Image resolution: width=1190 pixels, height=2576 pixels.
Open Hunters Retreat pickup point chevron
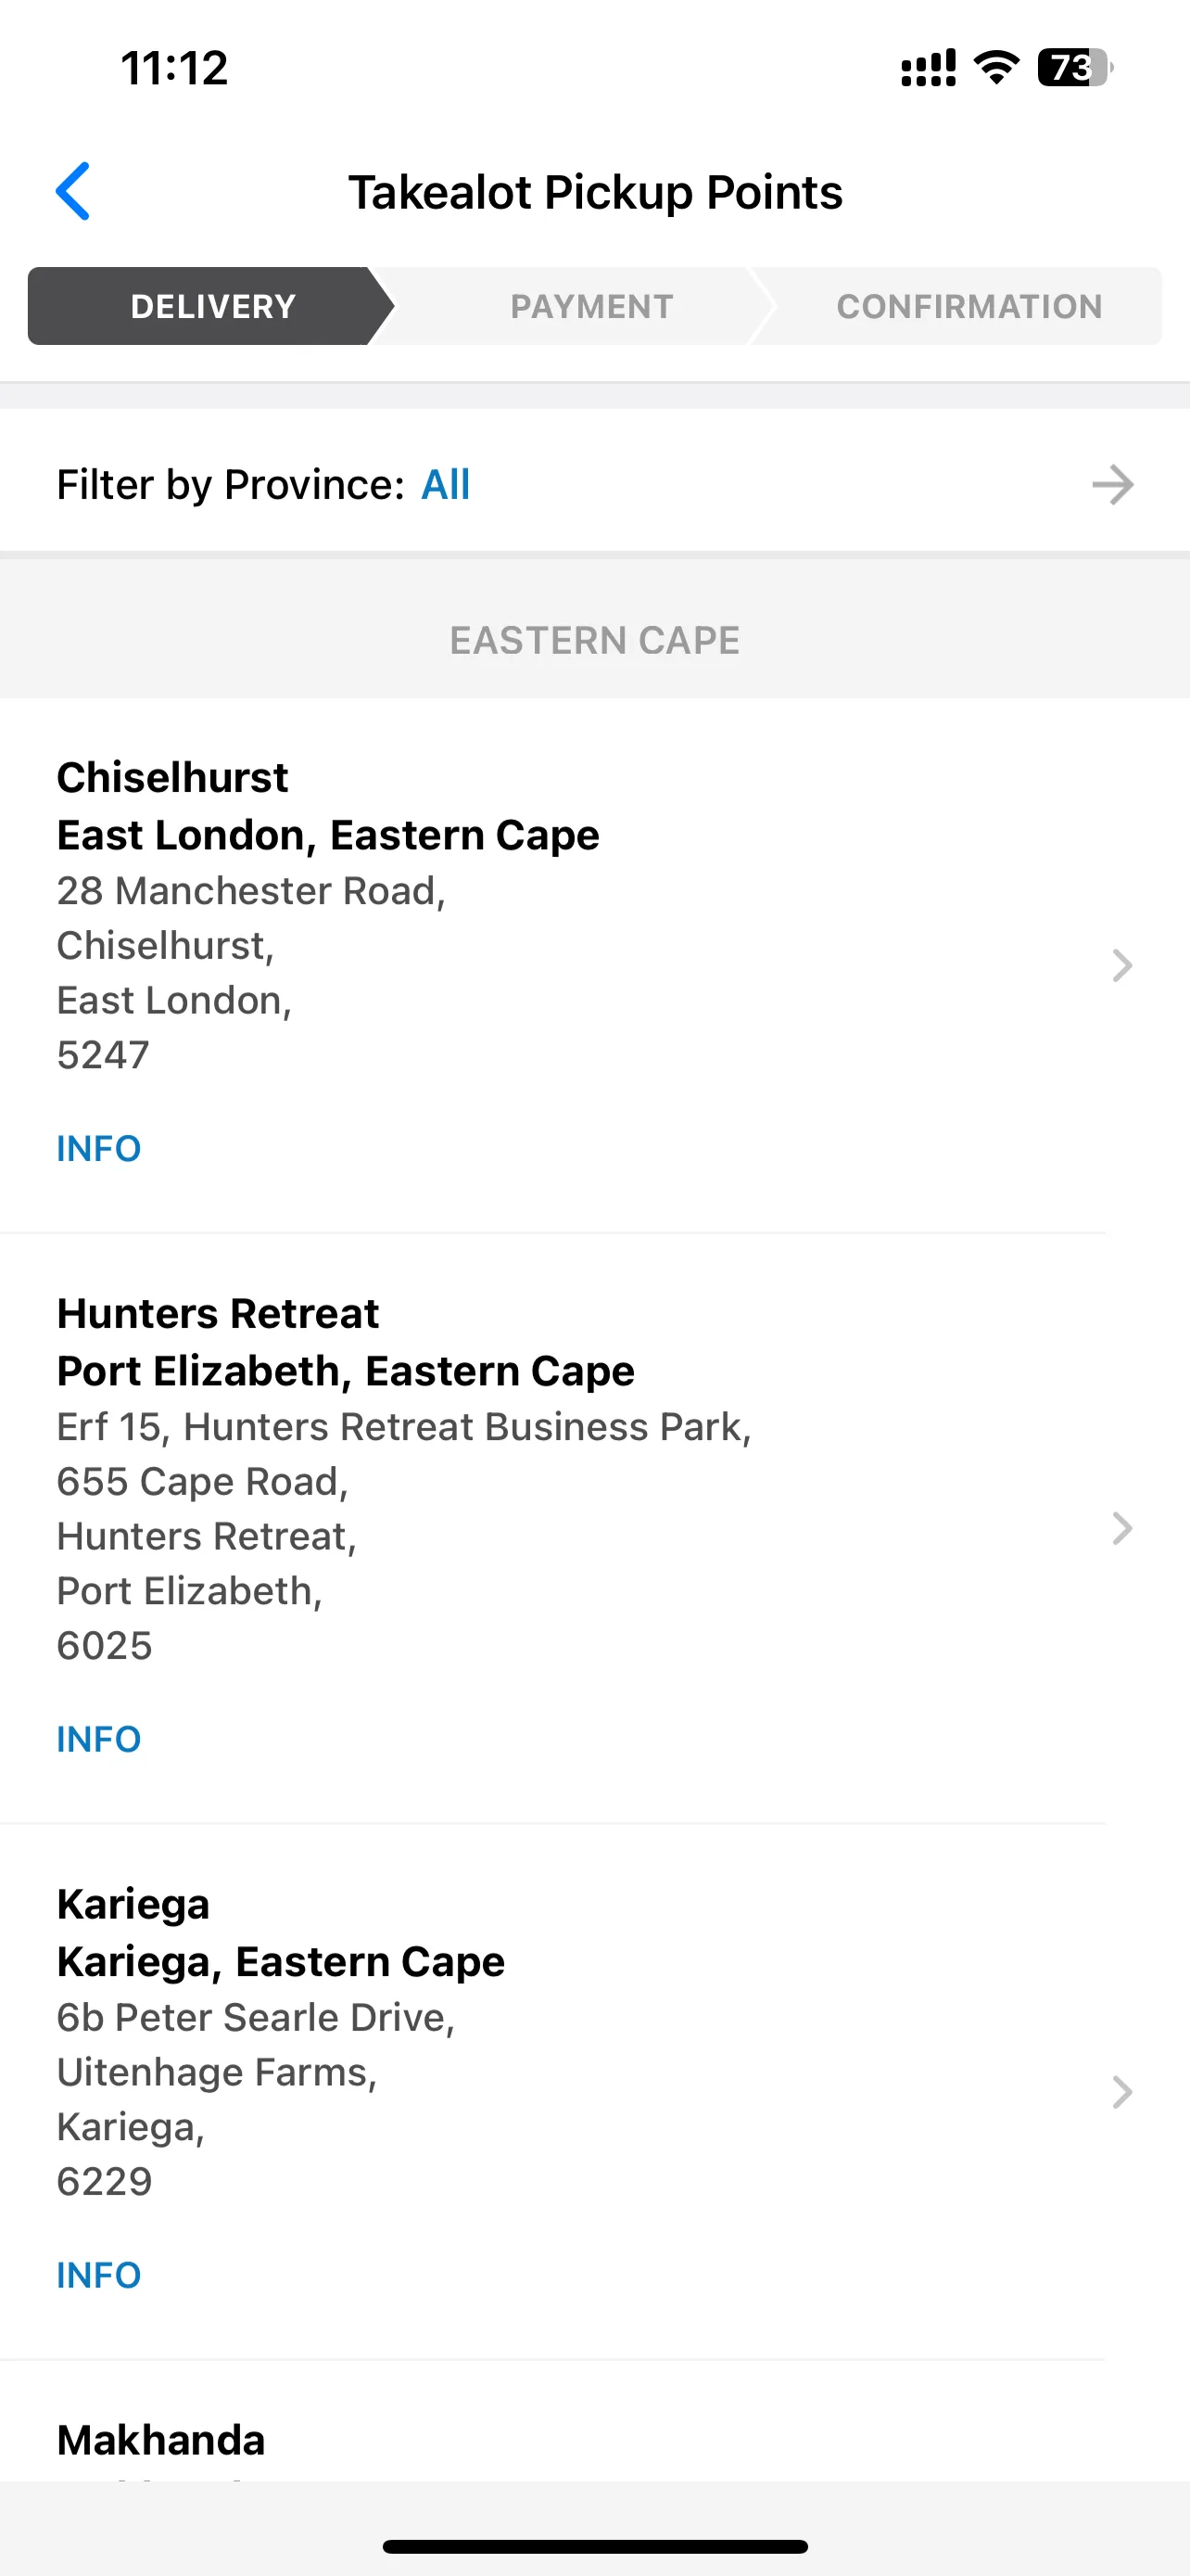pos(1122,1529)
